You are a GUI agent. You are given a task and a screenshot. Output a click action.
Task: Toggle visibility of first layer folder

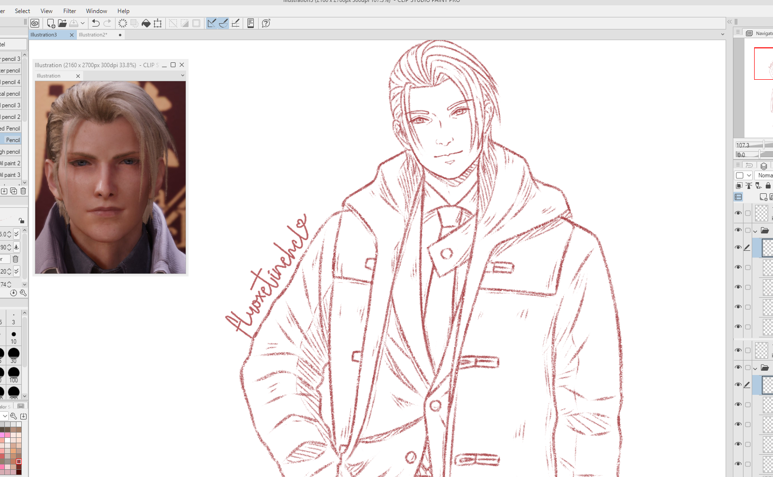click(738, 230)
